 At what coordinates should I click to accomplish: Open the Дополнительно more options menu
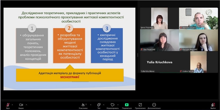[x=154, y=105]
